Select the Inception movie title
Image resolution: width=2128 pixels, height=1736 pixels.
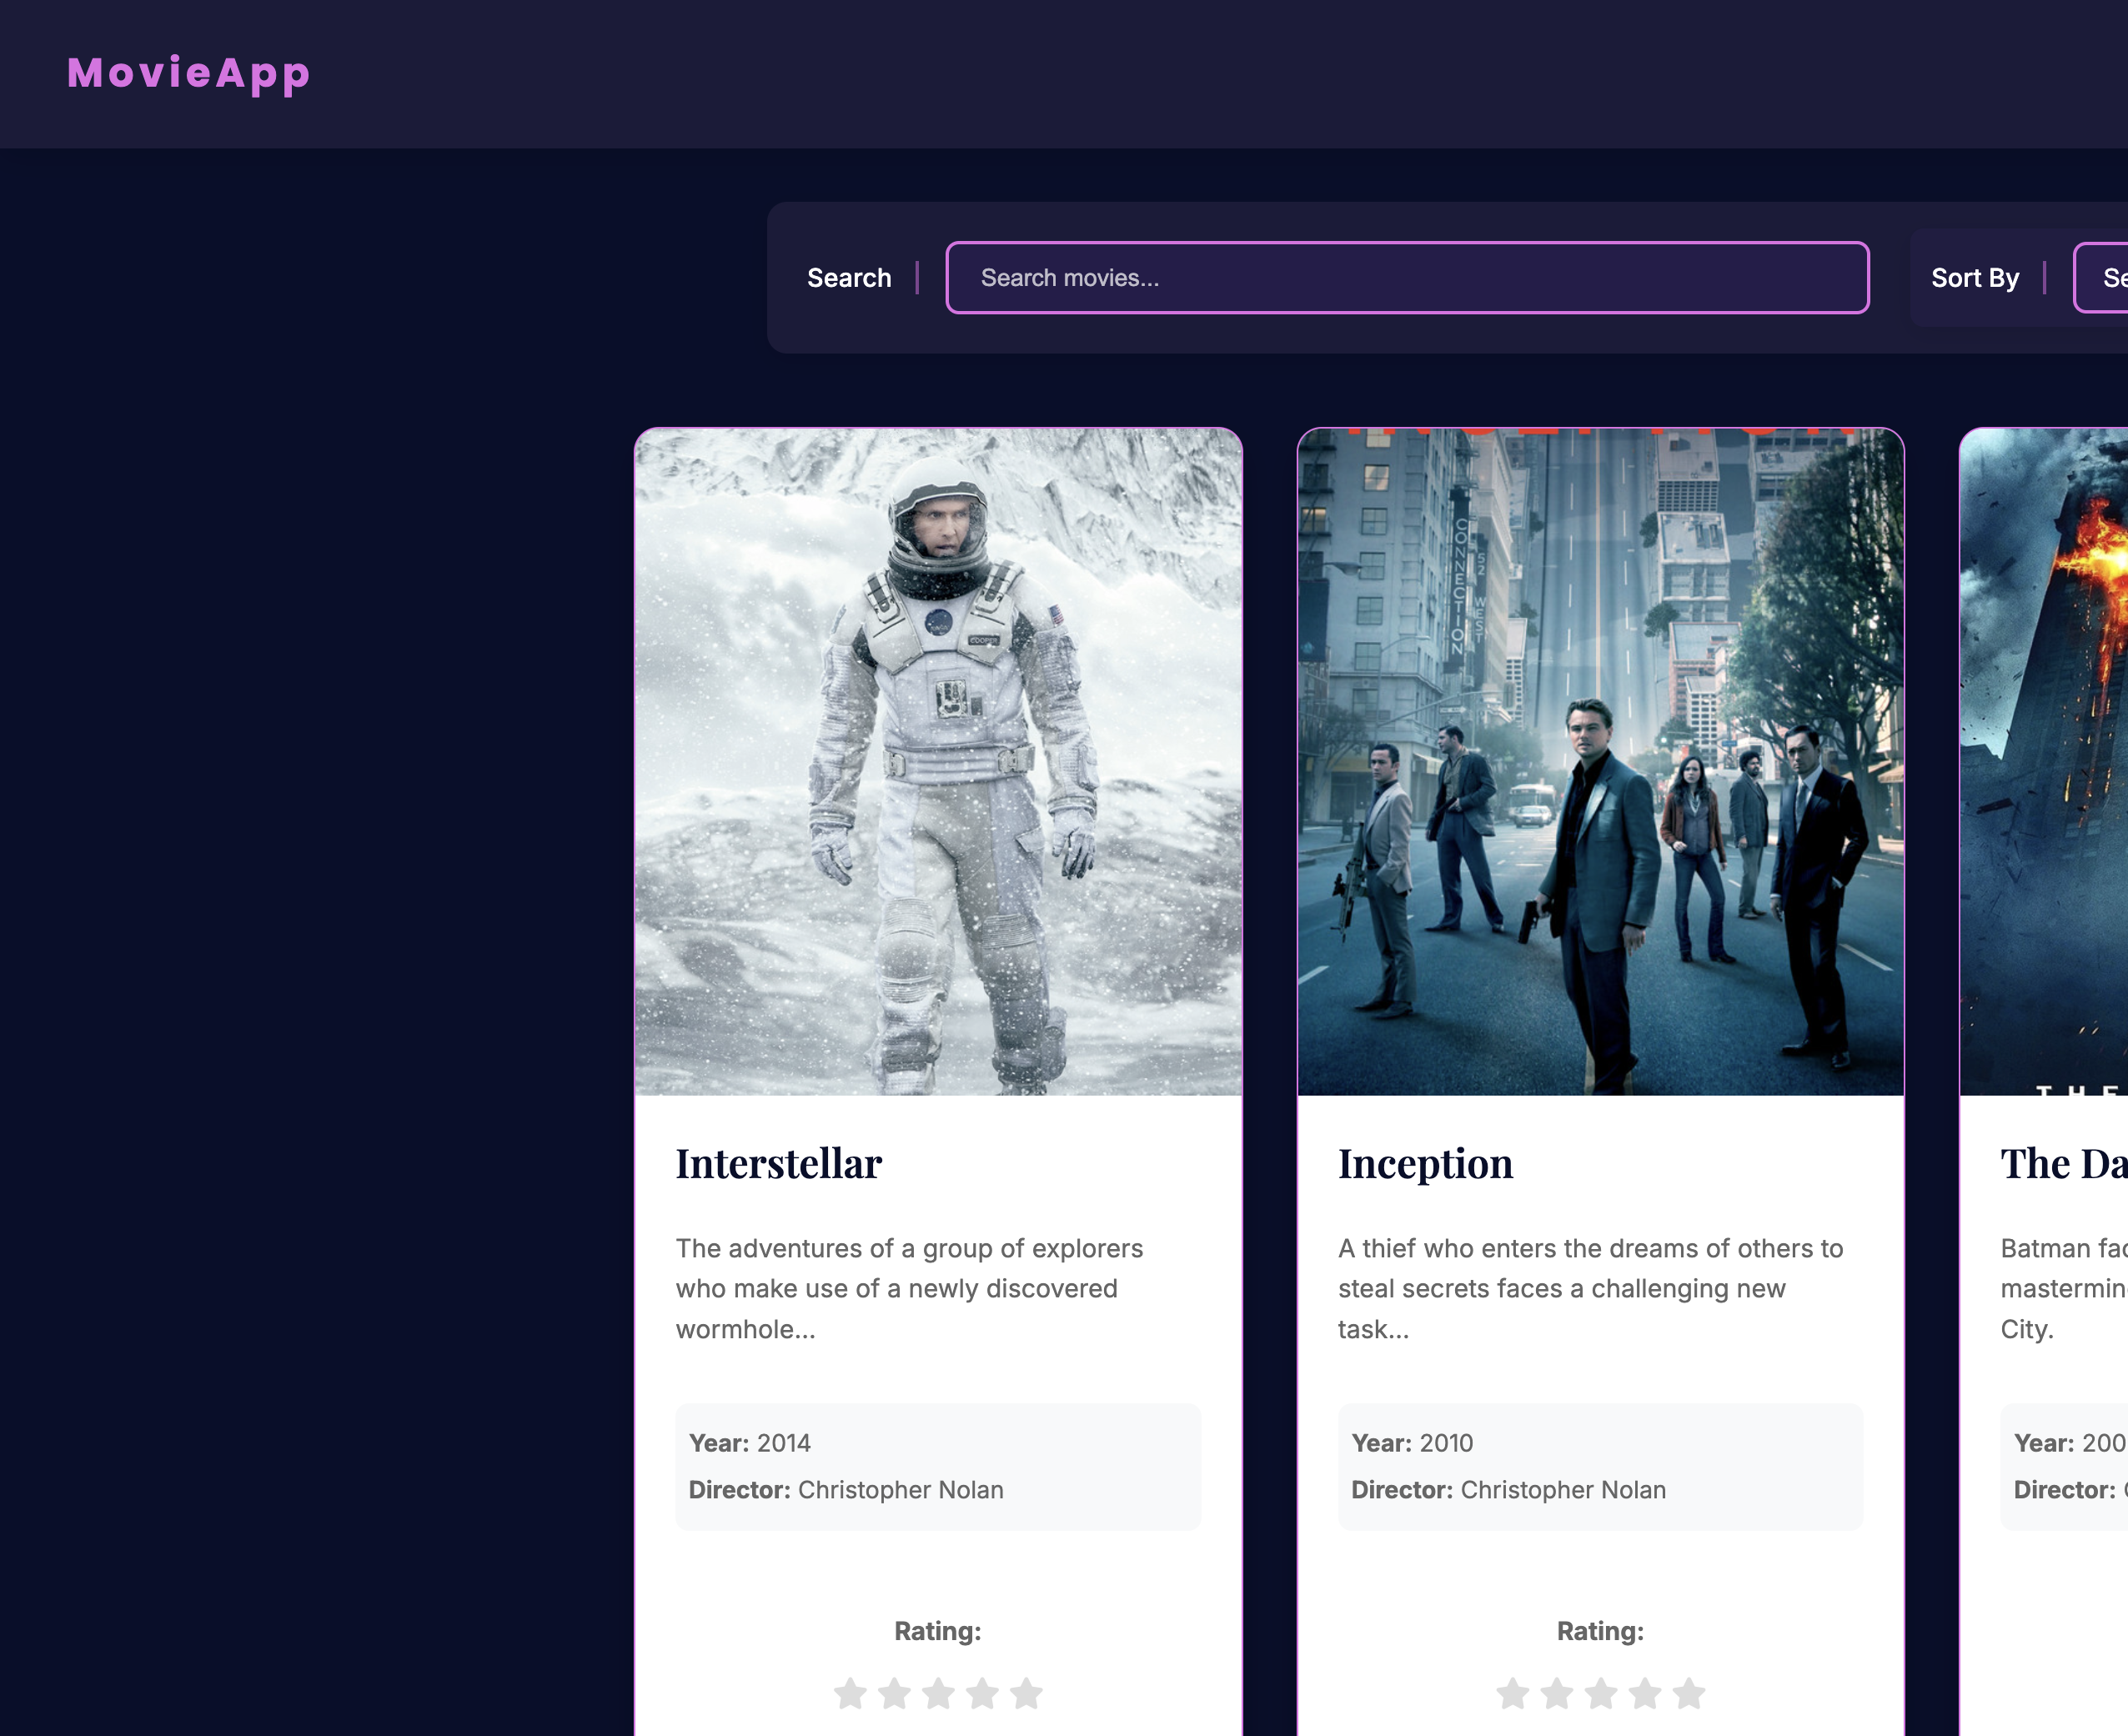[x=1426, y=1164]
